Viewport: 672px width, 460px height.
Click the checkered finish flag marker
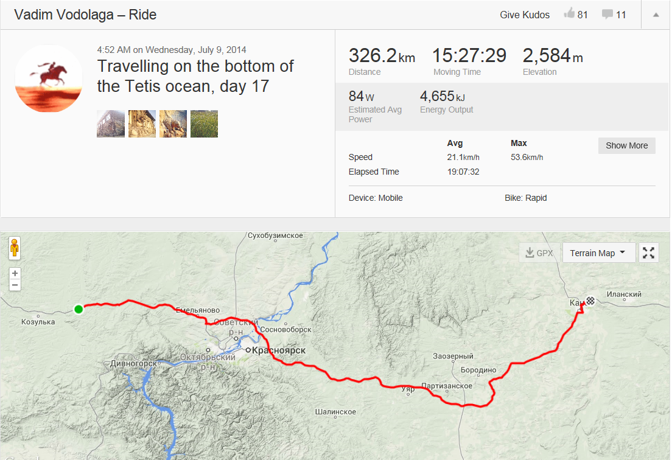point(590,300)
